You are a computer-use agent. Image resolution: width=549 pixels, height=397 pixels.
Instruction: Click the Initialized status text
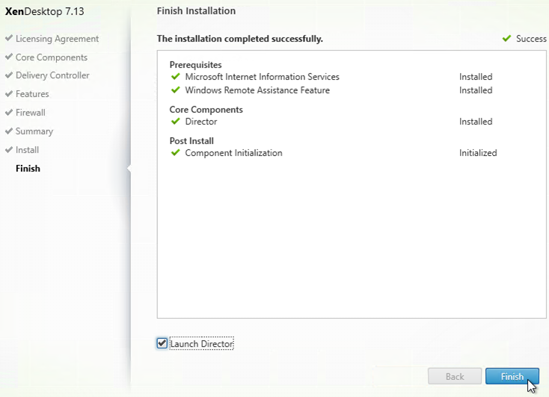[x=478, y=153]
